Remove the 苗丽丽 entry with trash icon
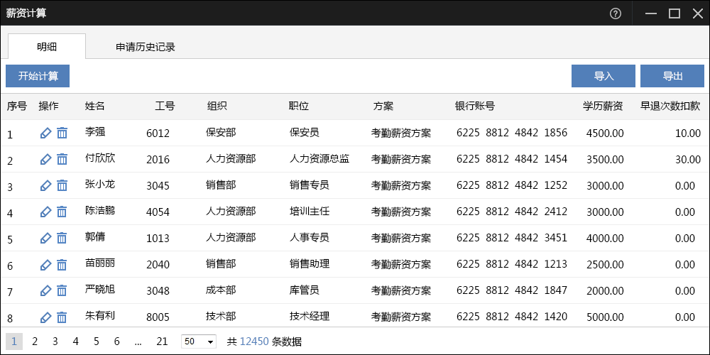710x355 pixels. [62, 264]
